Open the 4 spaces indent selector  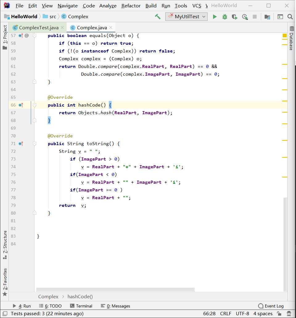pyautogui.click(x=263, y=314)
